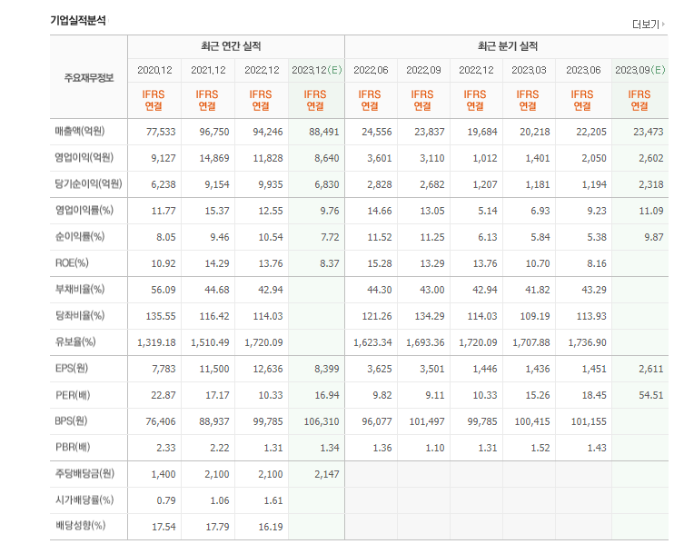
Task: Click the 최근 연간 실적 header
Action: 231,46
